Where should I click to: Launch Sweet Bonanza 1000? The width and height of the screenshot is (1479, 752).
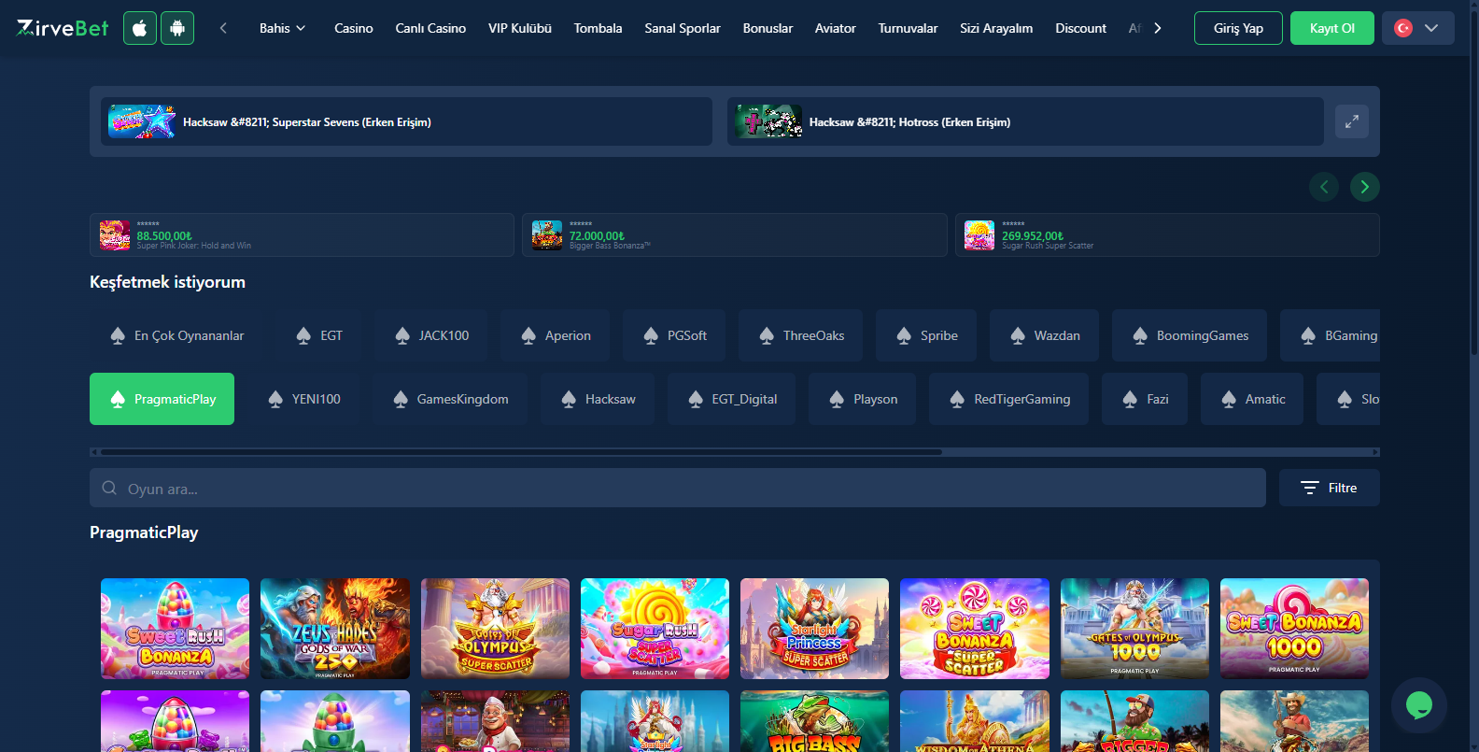(1294, 629)
